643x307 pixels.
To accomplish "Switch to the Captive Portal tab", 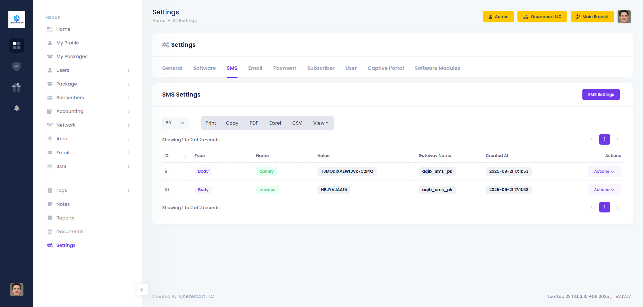I will (x=385, y=68).
